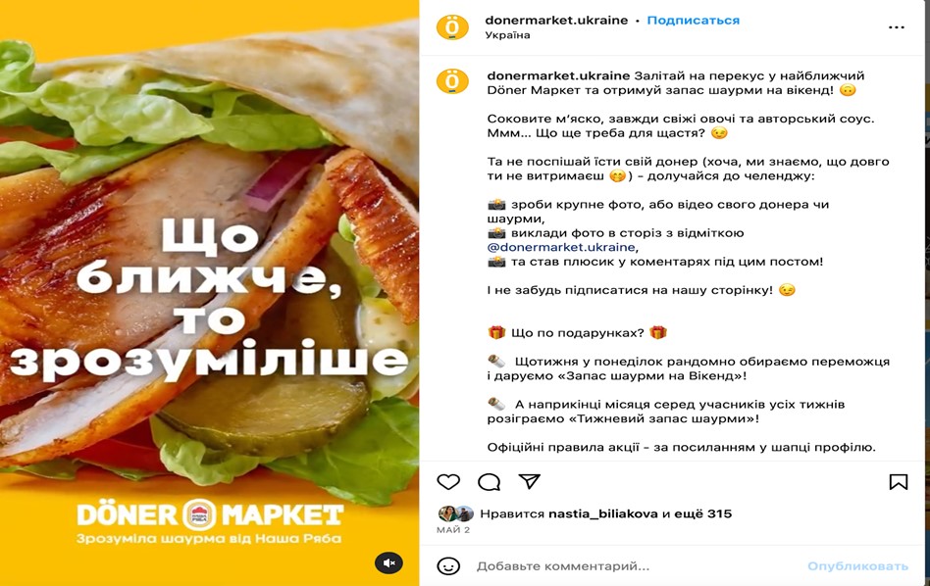Viewport: 930px width, 586px height.
Task: Open donermarket.ukraine profile from header username
Action: pos(556,21)
